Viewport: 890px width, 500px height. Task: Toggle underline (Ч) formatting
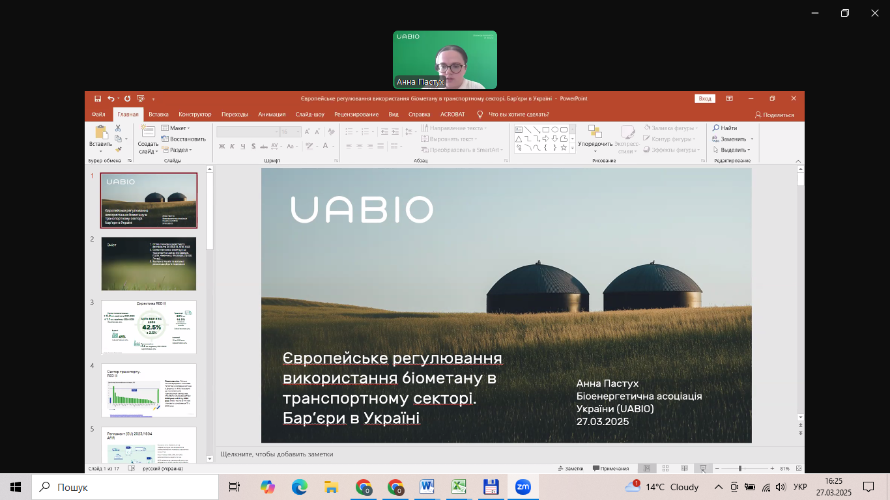click(x=242, y=146)
